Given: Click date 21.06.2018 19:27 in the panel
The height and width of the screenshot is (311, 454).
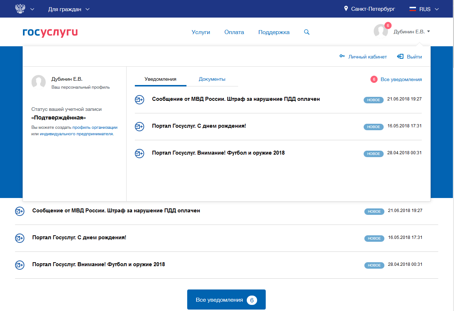Looking at the screenshot, I should (405, 99).
